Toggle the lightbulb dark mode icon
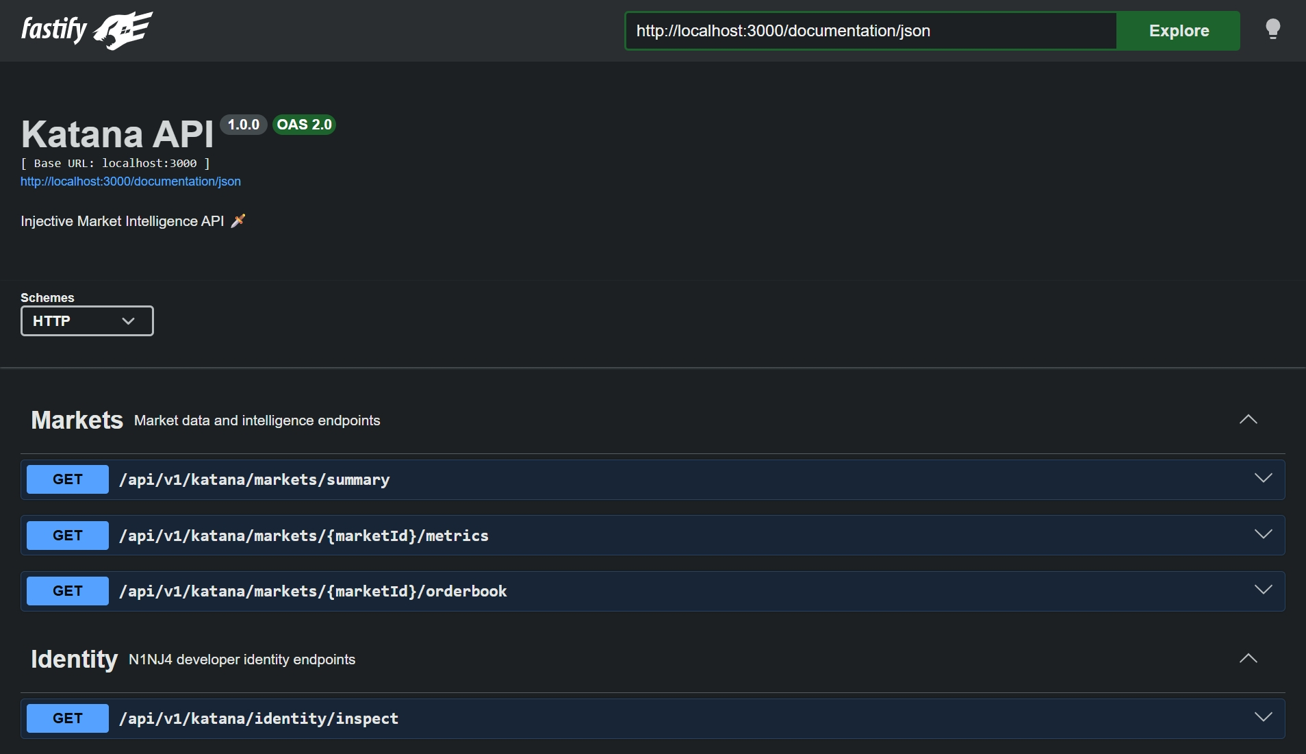The image size is (1306, 754). coord(1272,29)
